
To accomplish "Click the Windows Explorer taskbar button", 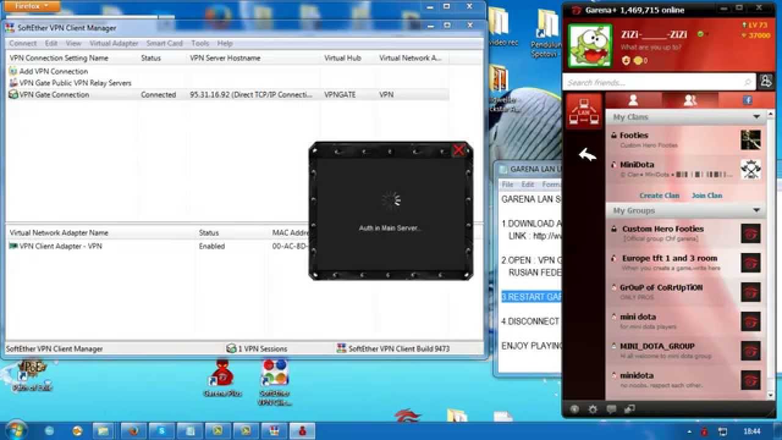I will 103,431.
